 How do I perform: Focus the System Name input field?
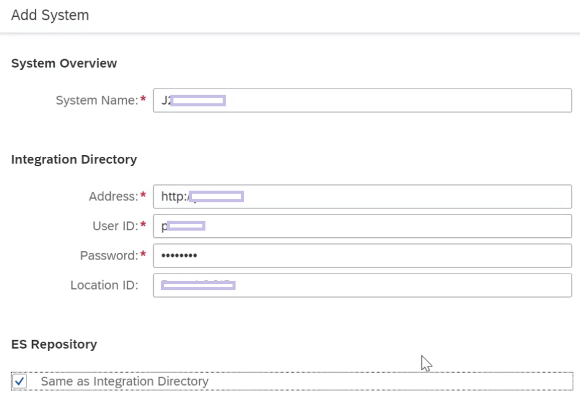(362, 100)
